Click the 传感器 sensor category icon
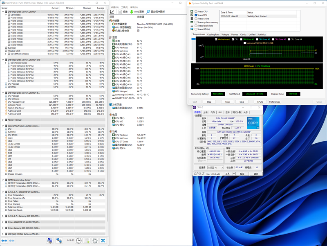327x246 pixels. pos(111,21)
